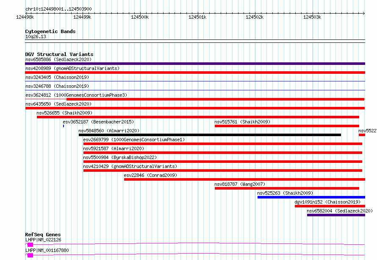Click the DGV Structural Variants track title

pos(59,54)
